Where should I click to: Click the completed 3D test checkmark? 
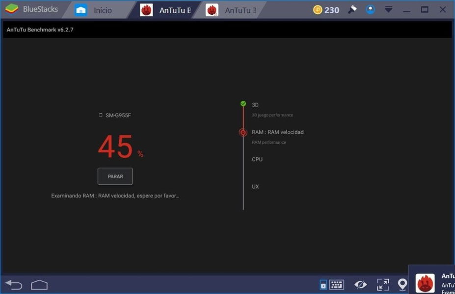point(243,104)
